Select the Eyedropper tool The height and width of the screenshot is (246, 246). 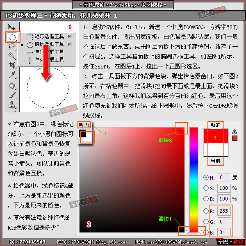click(x=12, y=75)
